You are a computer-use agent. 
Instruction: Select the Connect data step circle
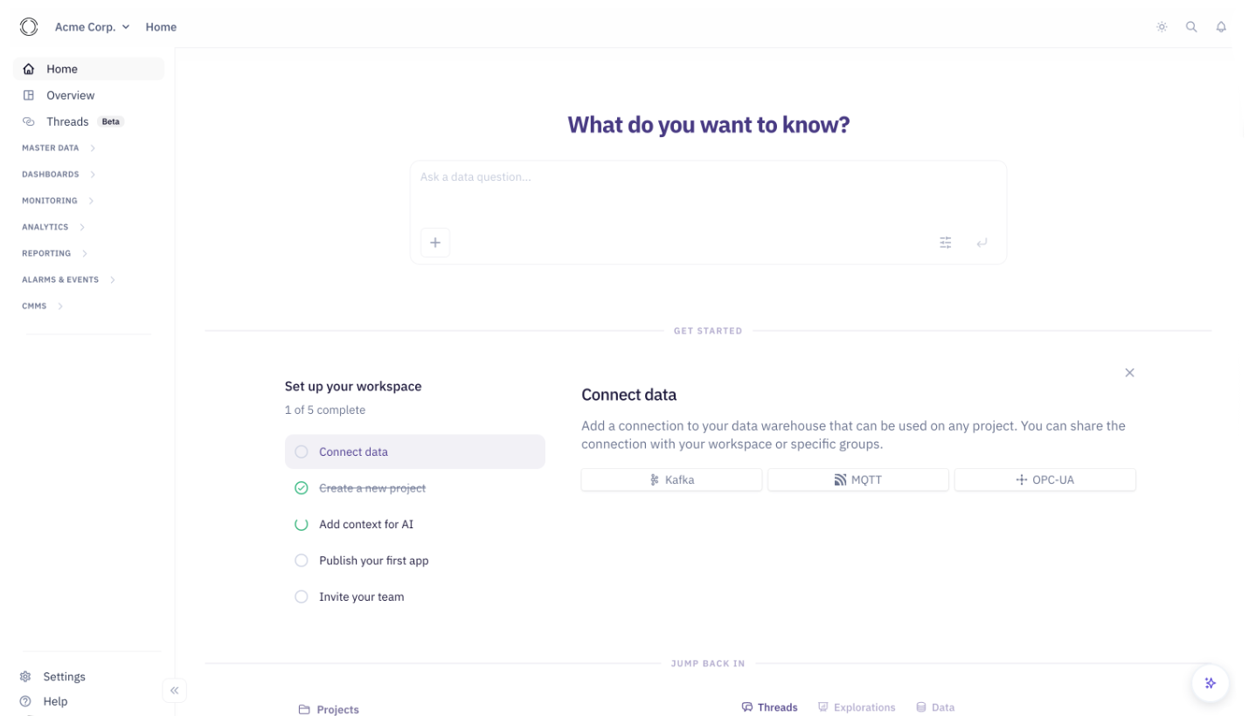[x=302, y=451]
